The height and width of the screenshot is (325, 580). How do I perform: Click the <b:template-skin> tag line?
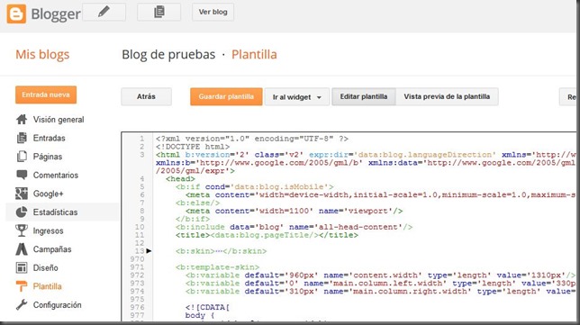(218, 267)
